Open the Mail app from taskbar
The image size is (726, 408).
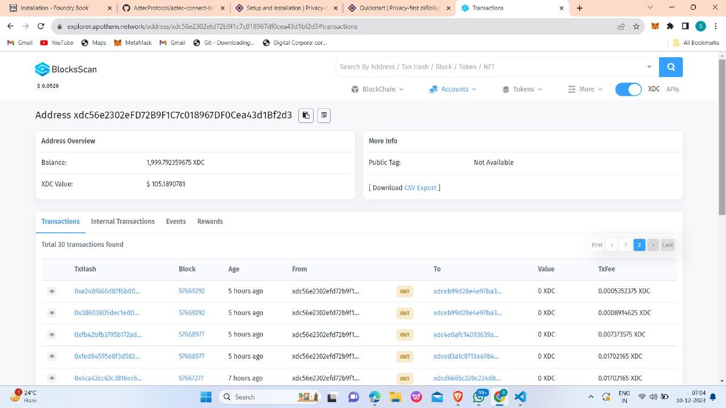tap(437, 397)
